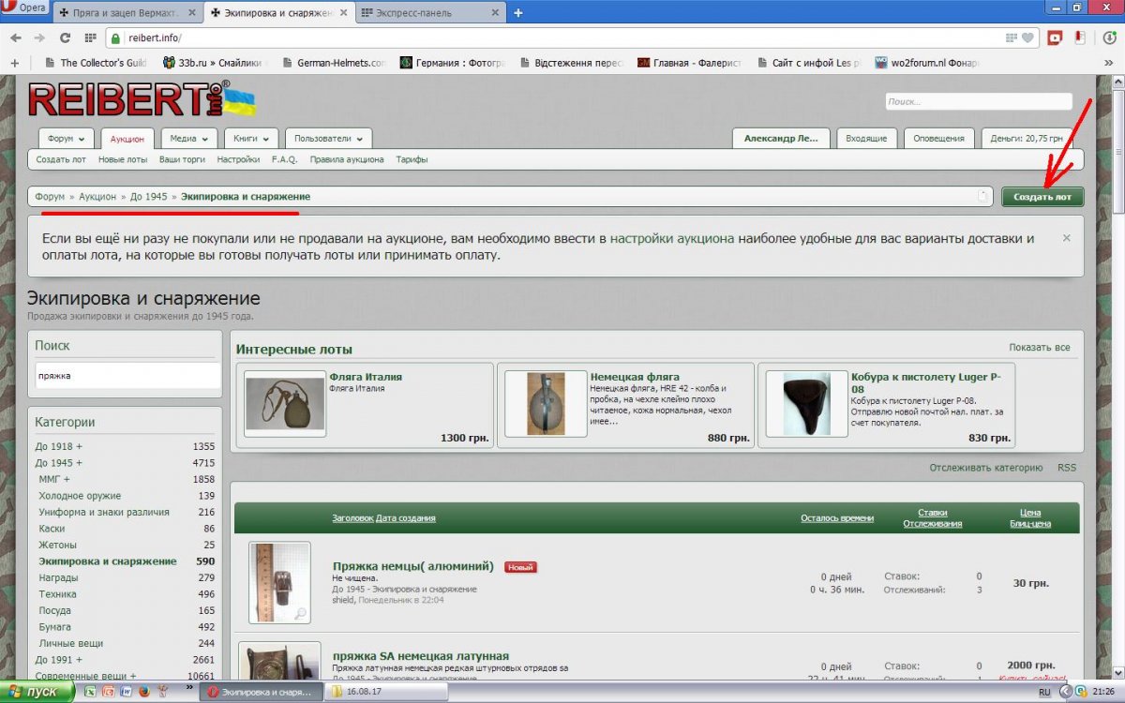Viewport: 1125px width, 703px height.
Task: Click the Firefox icon in taskbar quick launch
Action: (x=144, y=692)
